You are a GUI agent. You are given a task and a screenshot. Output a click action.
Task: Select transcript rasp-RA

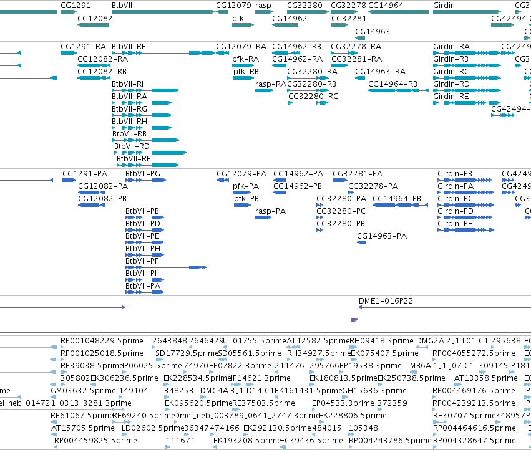coord(264,90)
